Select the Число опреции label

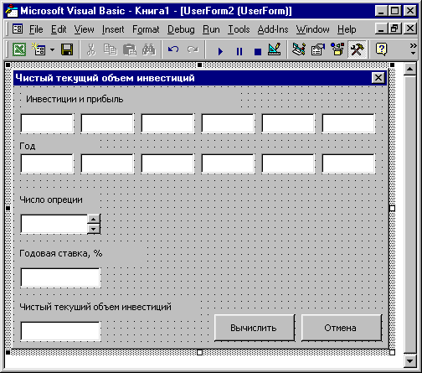[x=51, y=199]
